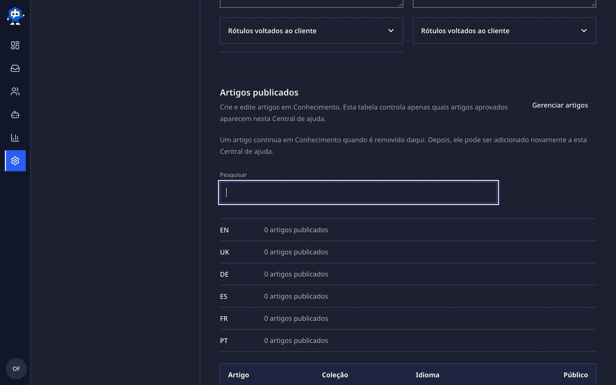Open the contacts people icon
The width and height of the screenshot is (616, 385).
click(15, 91)
